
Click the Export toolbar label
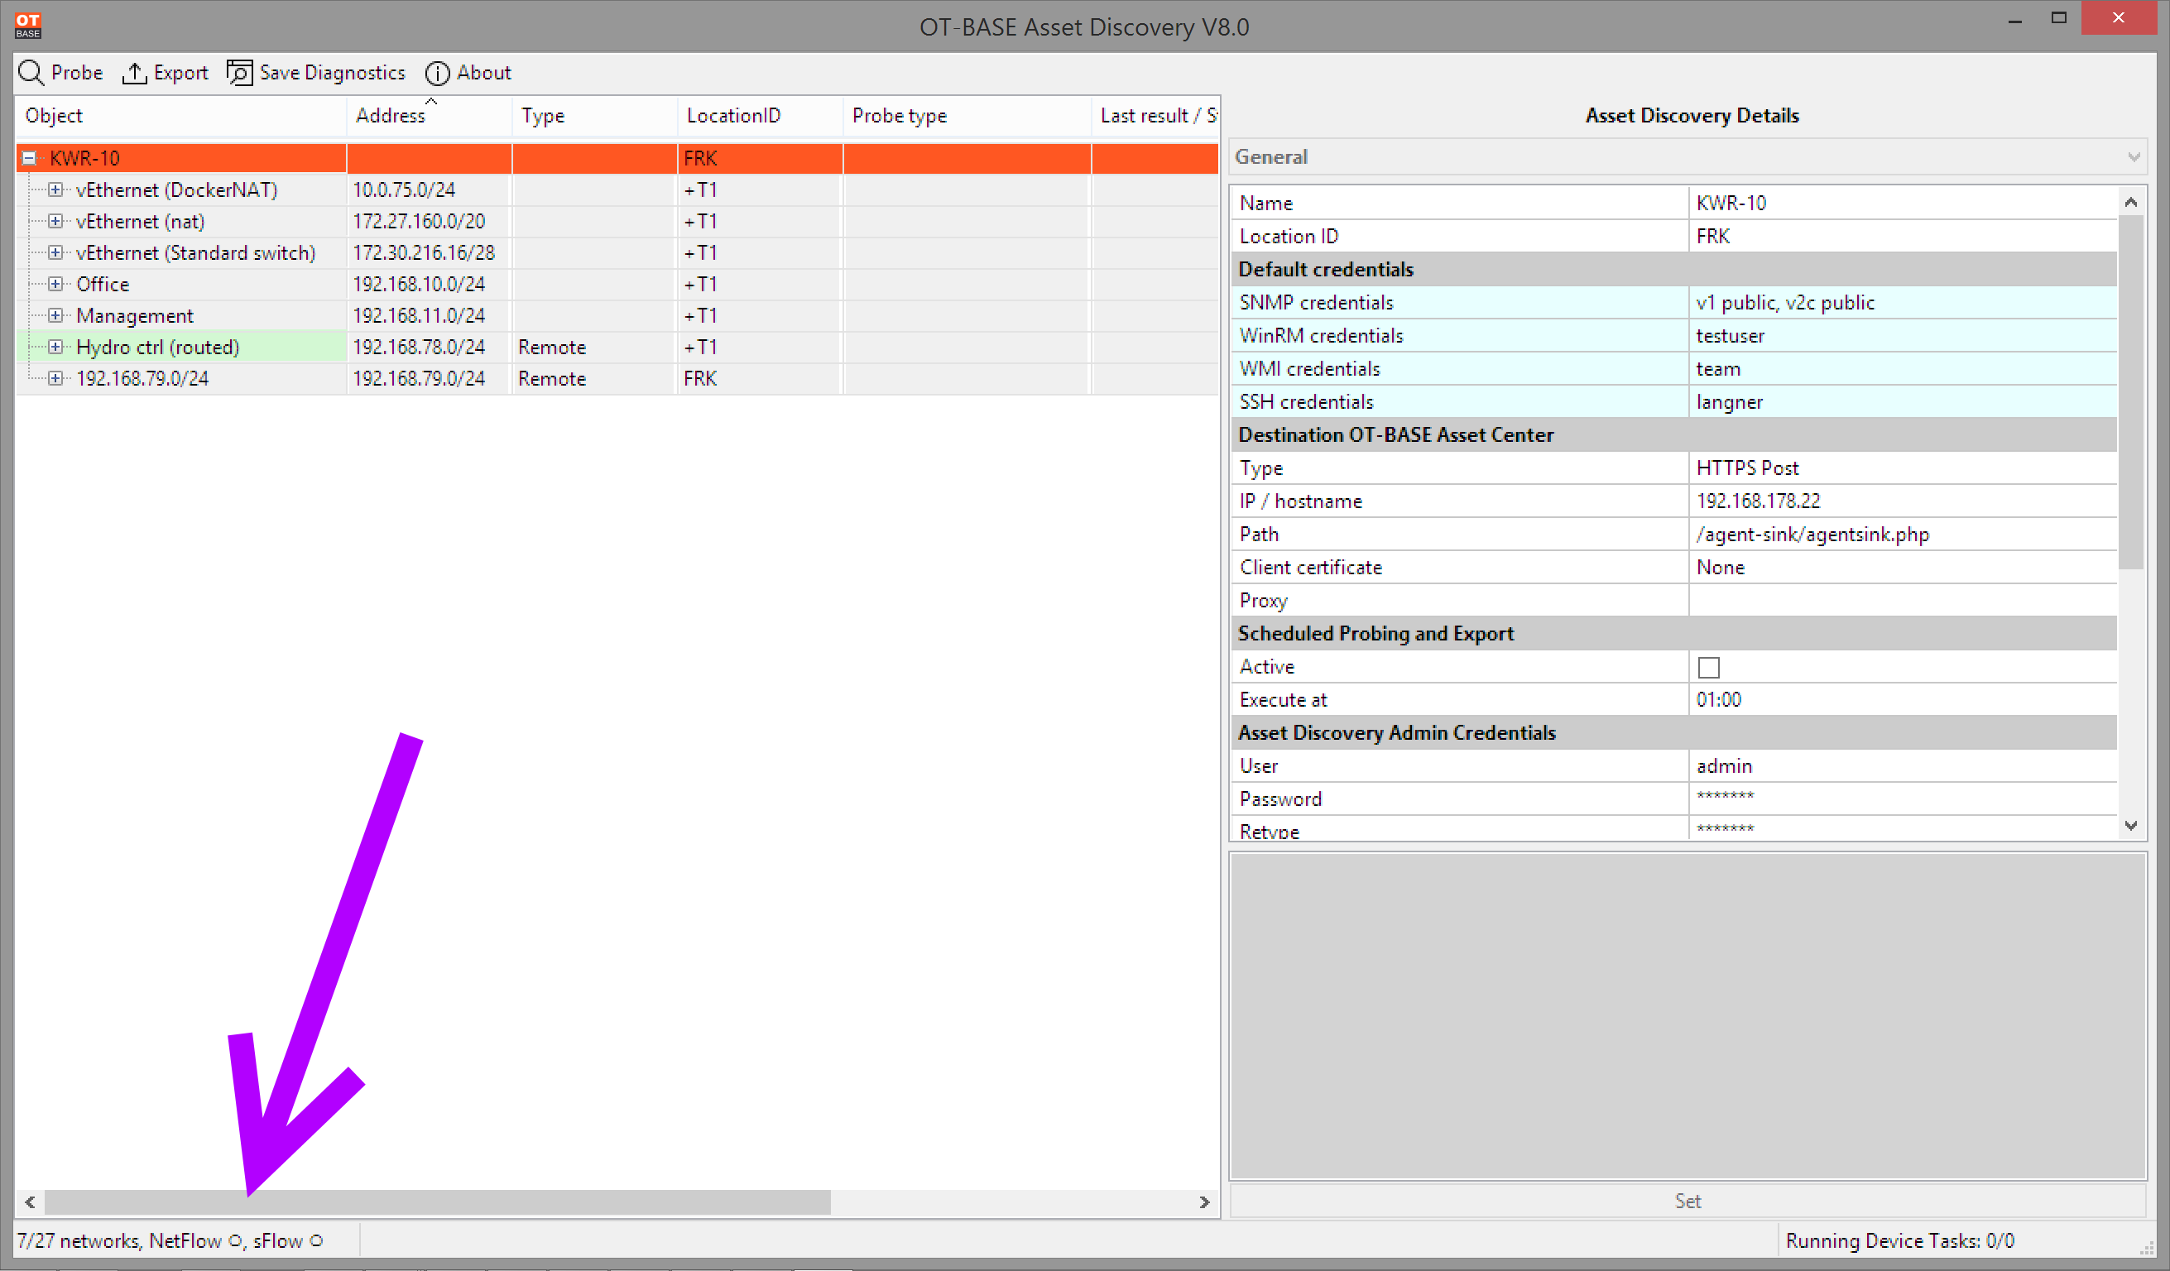[x=180, y=73]
